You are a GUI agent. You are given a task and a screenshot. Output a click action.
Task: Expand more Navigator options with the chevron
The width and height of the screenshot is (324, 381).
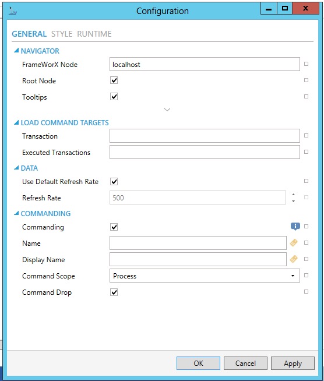tap(167, 110)
